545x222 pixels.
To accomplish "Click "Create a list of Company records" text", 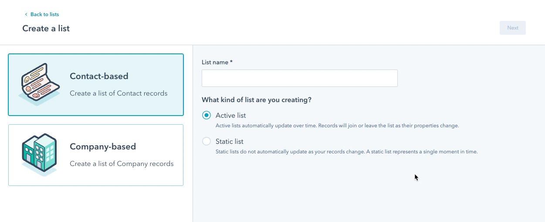I will (x=122, y=164).
